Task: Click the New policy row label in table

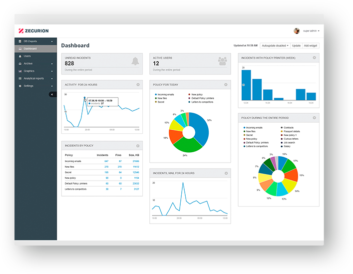Action: pyautogui.click(x=70, y=178)
